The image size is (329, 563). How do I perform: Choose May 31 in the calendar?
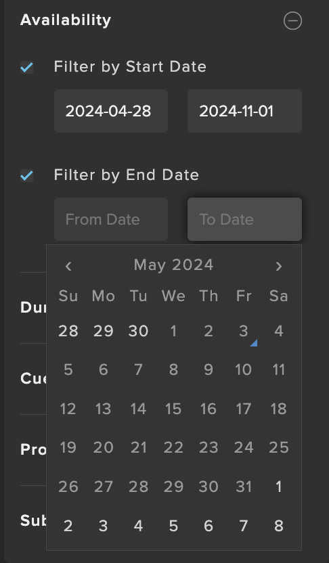tap(244, 487)
